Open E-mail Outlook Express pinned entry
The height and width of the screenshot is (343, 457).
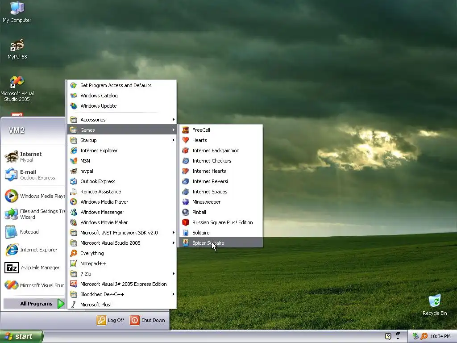pos(33,175)
